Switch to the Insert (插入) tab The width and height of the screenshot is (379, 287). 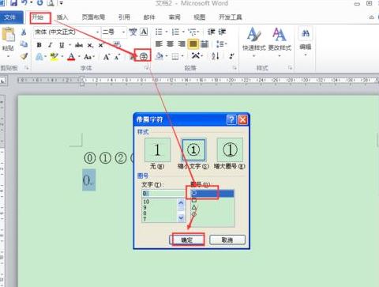click(x=62, y=17)
